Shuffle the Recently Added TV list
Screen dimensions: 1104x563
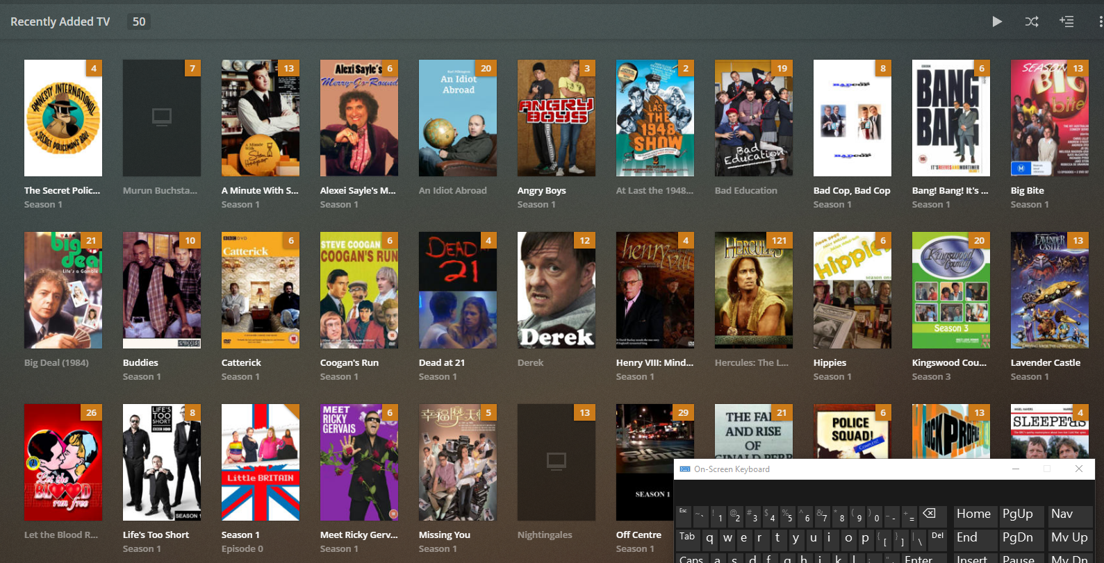pos(1032,22)
